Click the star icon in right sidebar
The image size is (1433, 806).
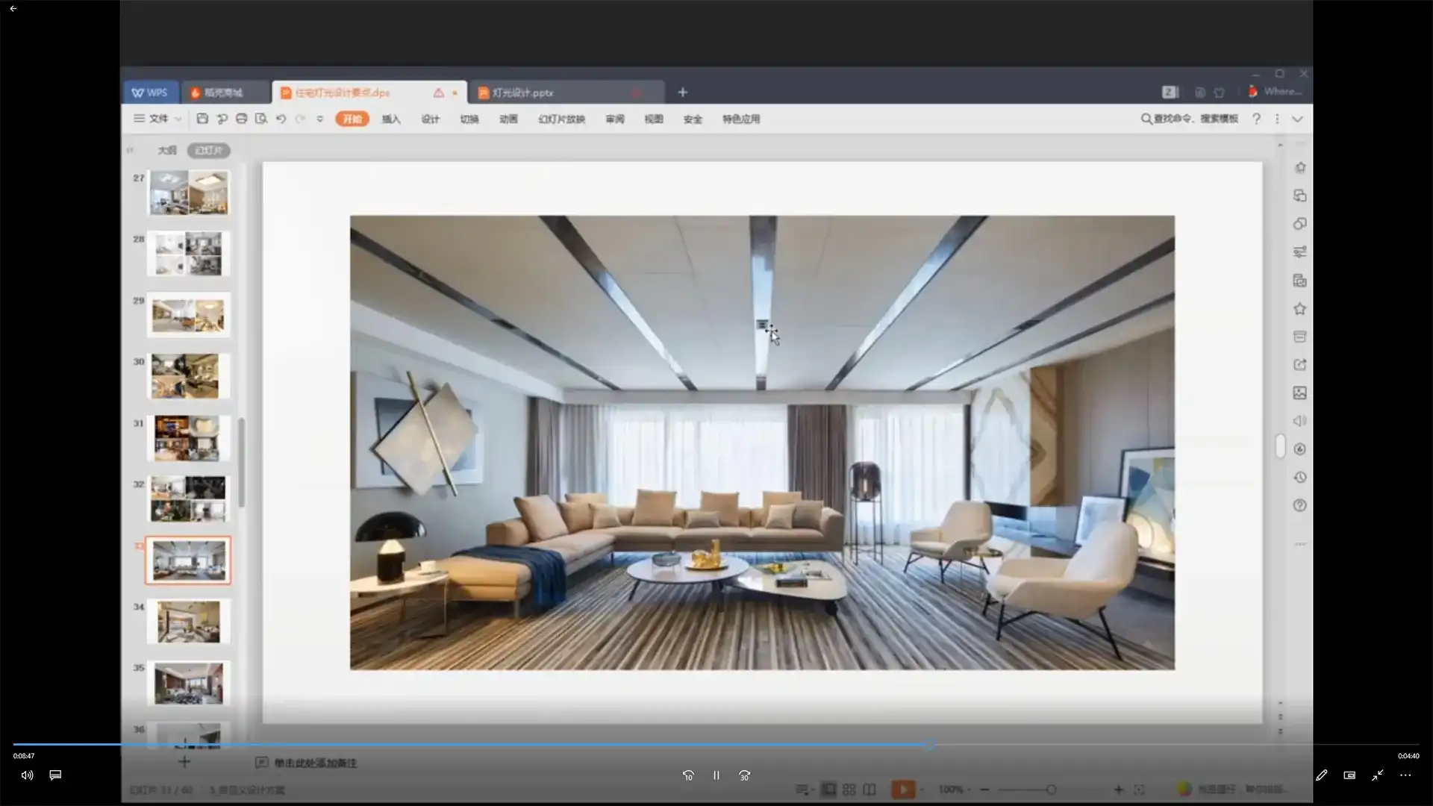pos(1299,309)
